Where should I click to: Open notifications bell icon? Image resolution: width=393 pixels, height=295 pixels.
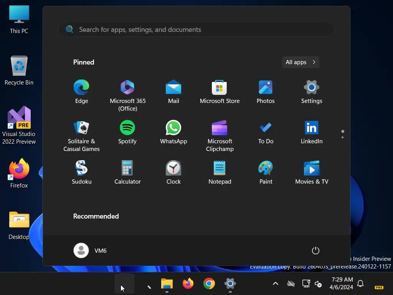pyautogui.click(x=360, y=283)
